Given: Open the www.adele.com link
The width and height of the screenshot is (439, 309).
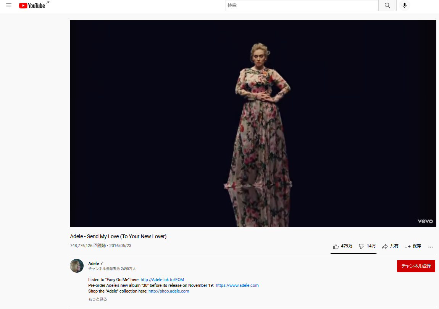Looking at the screenshot, I should (237, 285).
